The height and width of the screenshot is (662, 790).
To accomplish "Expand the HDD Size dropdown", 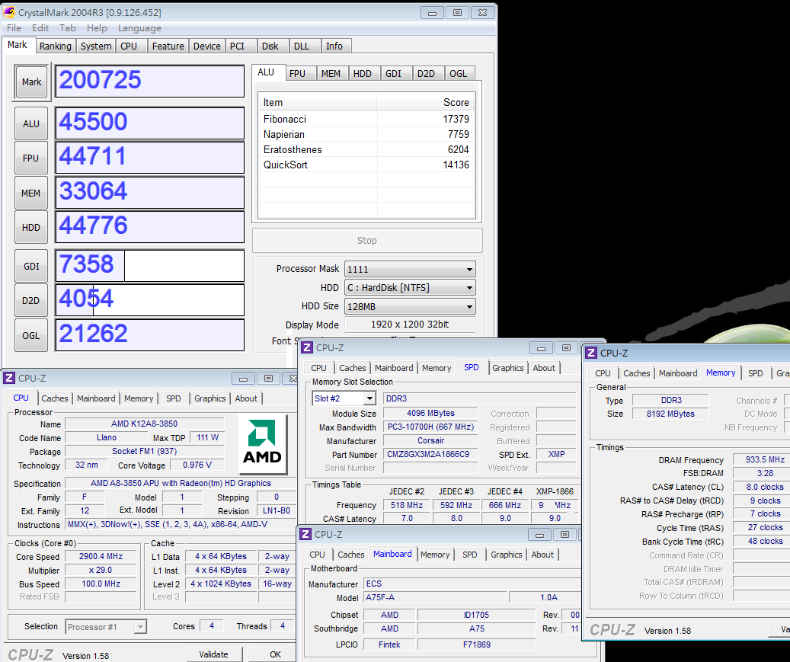I will pyautogui.click(x=410, y=306).
